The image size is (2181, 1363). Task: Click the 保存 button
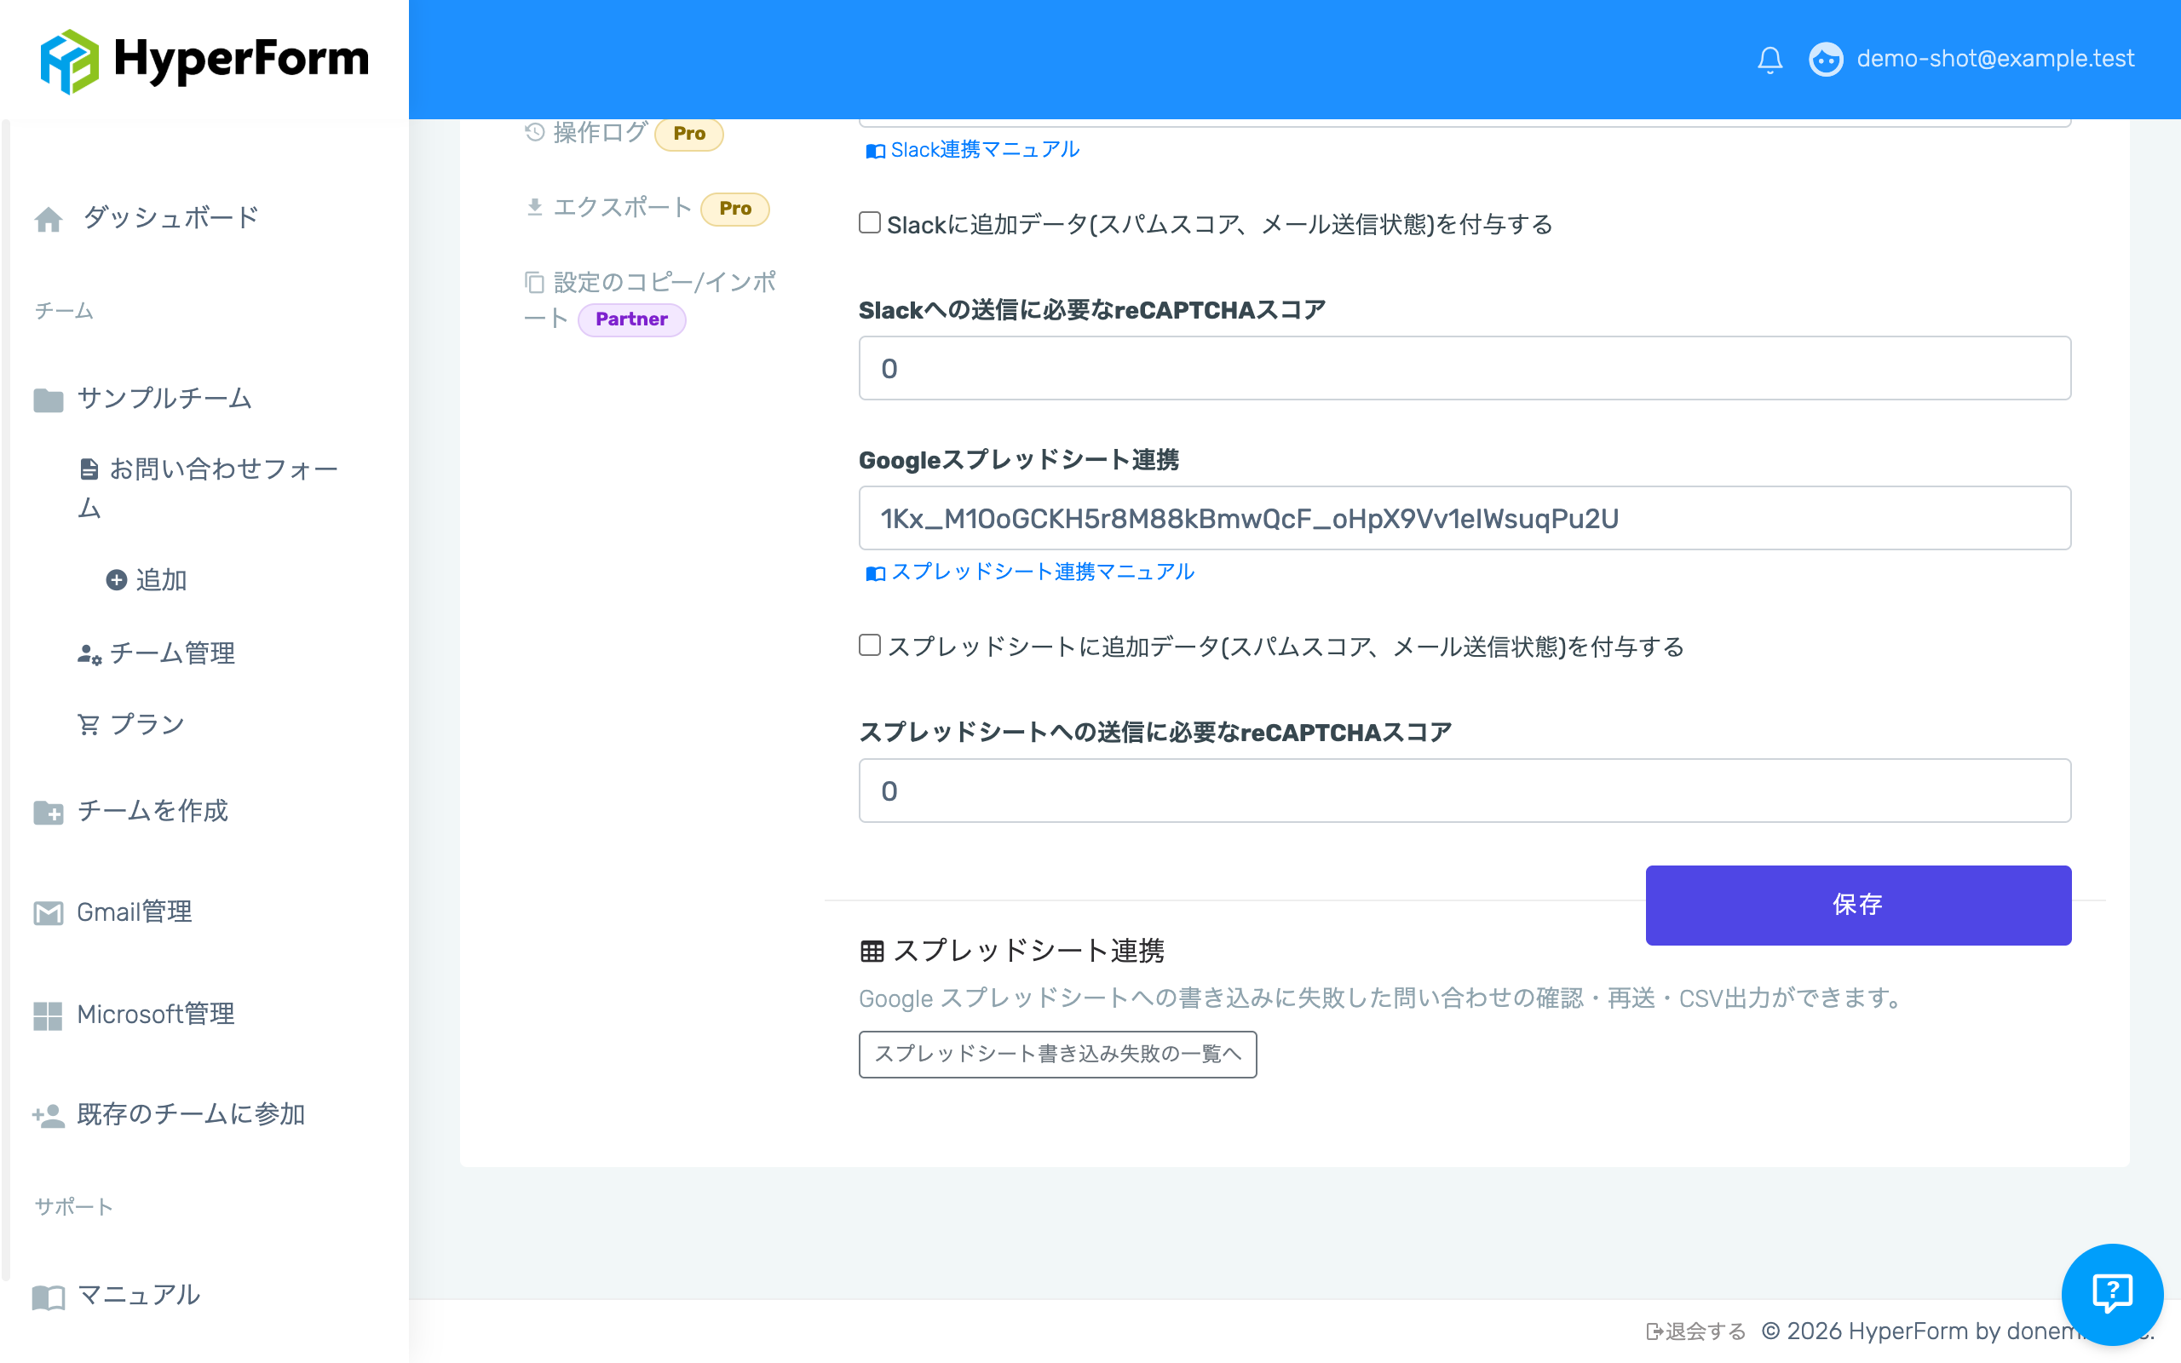[x=1858, y=905]
